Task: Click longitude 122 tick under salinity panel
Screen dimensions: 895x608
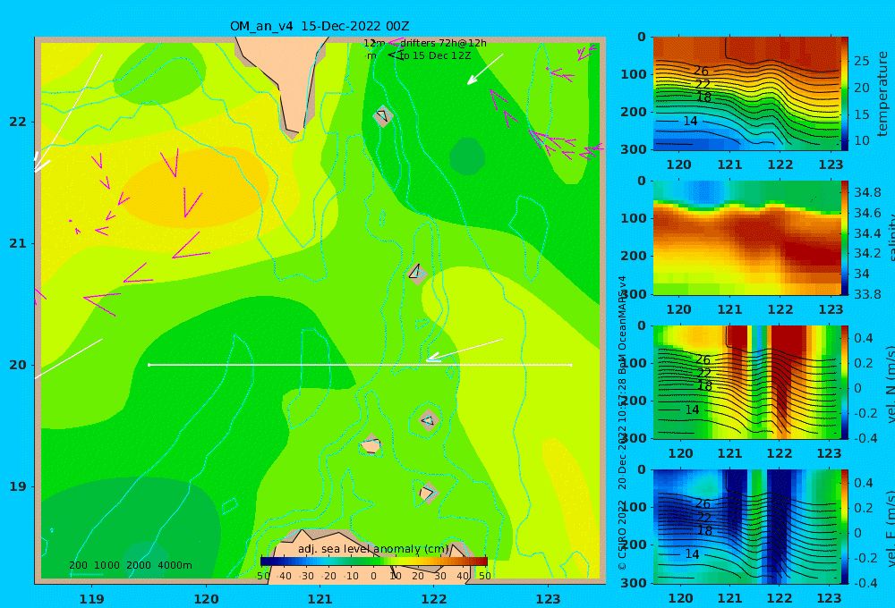Action: point(780,309)
